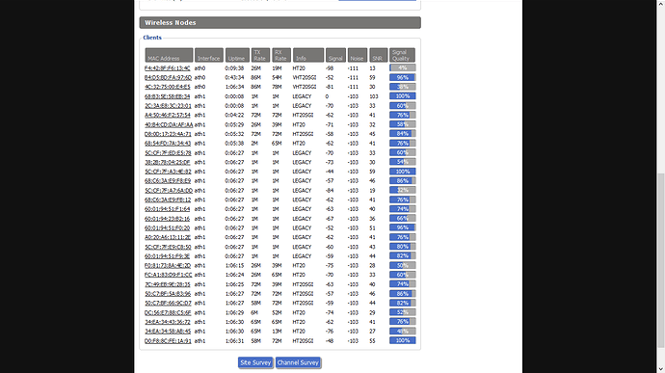The image size is (665, 373).
Task: Open MAC link 68:54:FD:7A:34:43
Action: click(x=168, y=144)
